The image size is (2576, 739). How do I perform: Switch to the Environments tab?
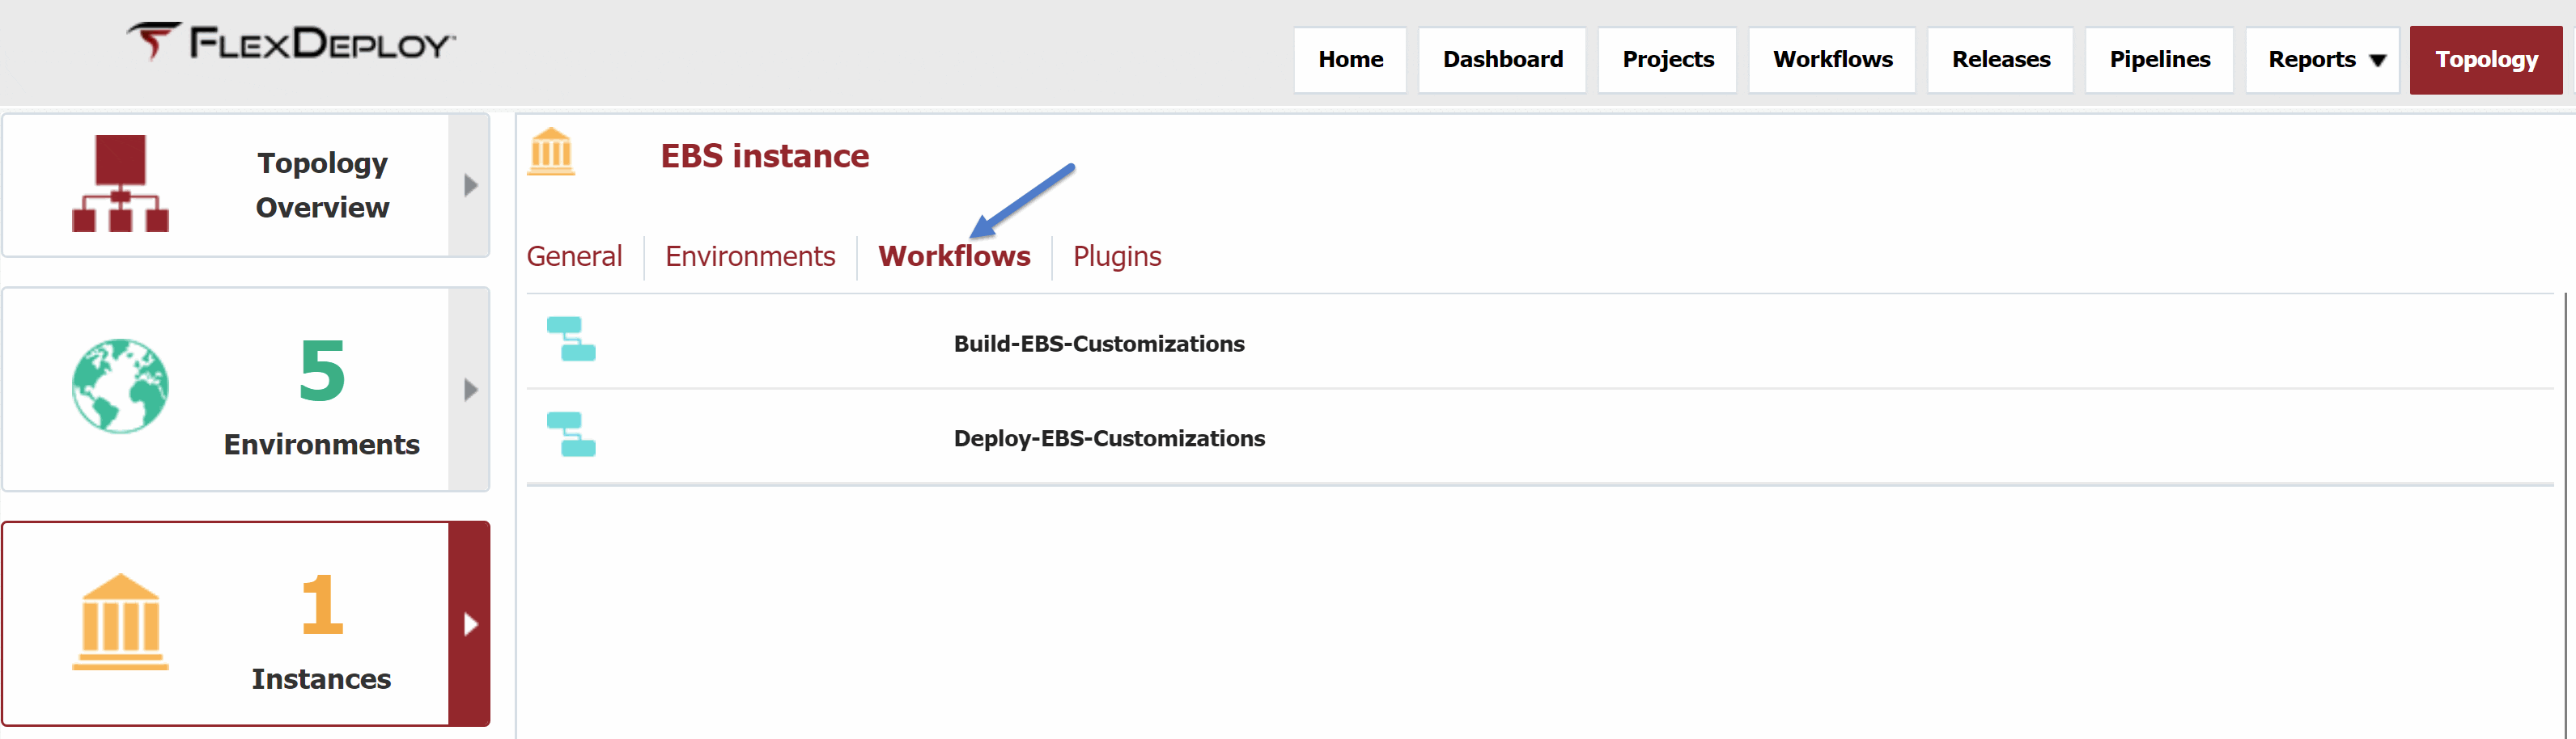750,256
